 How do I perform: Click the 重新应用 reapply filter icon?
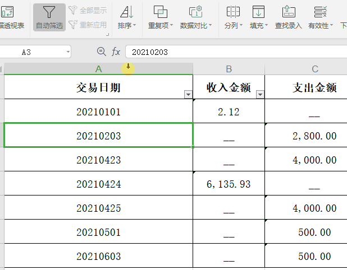tap(73, 25)
